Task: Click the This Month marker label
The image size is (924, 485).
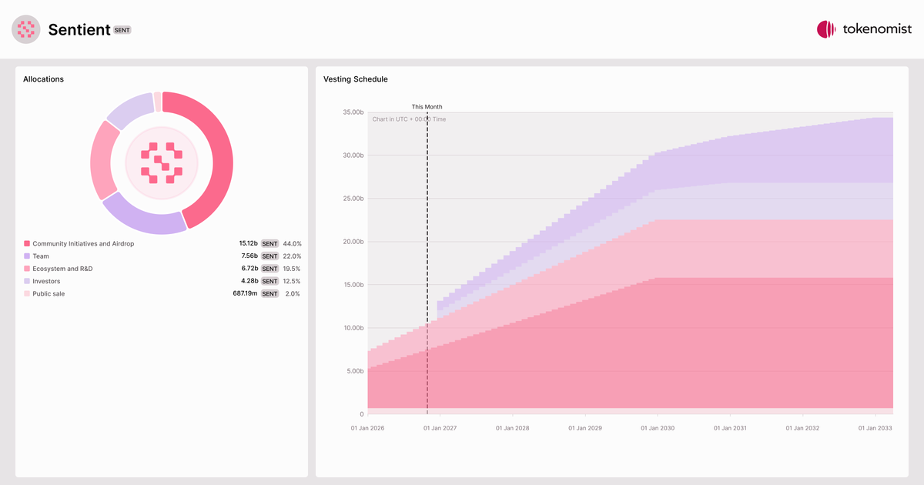Action: [427, 107]
